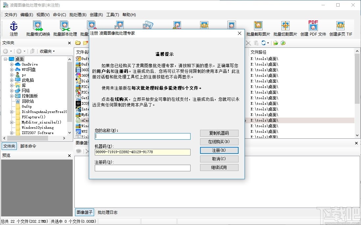
Task: Click the 取消(C) button
Action: coord(219,159)
